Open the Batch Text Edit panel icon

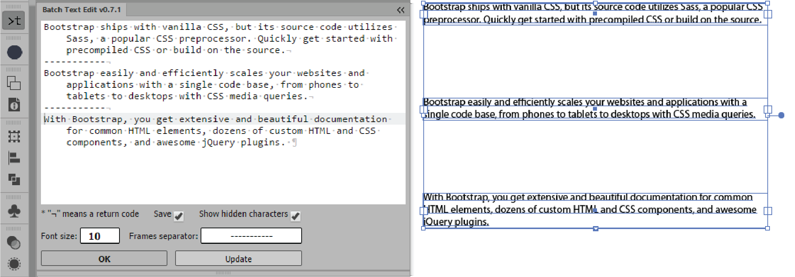point(14,20)
